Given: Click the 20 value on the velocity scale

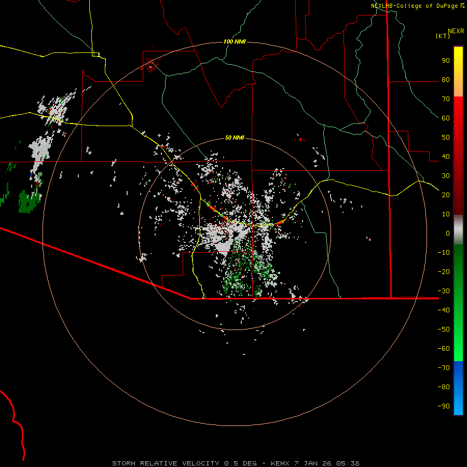Looking at the screenshot, I should 446,195.
